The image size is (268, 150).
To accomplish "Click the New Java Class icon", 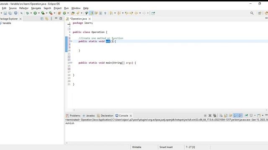I will tap(64, 13).
